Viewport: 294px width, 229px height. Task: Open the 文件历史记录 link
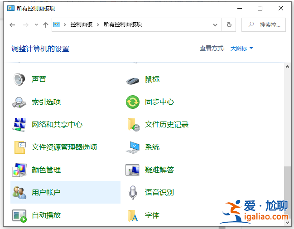(x=167, y=124)
